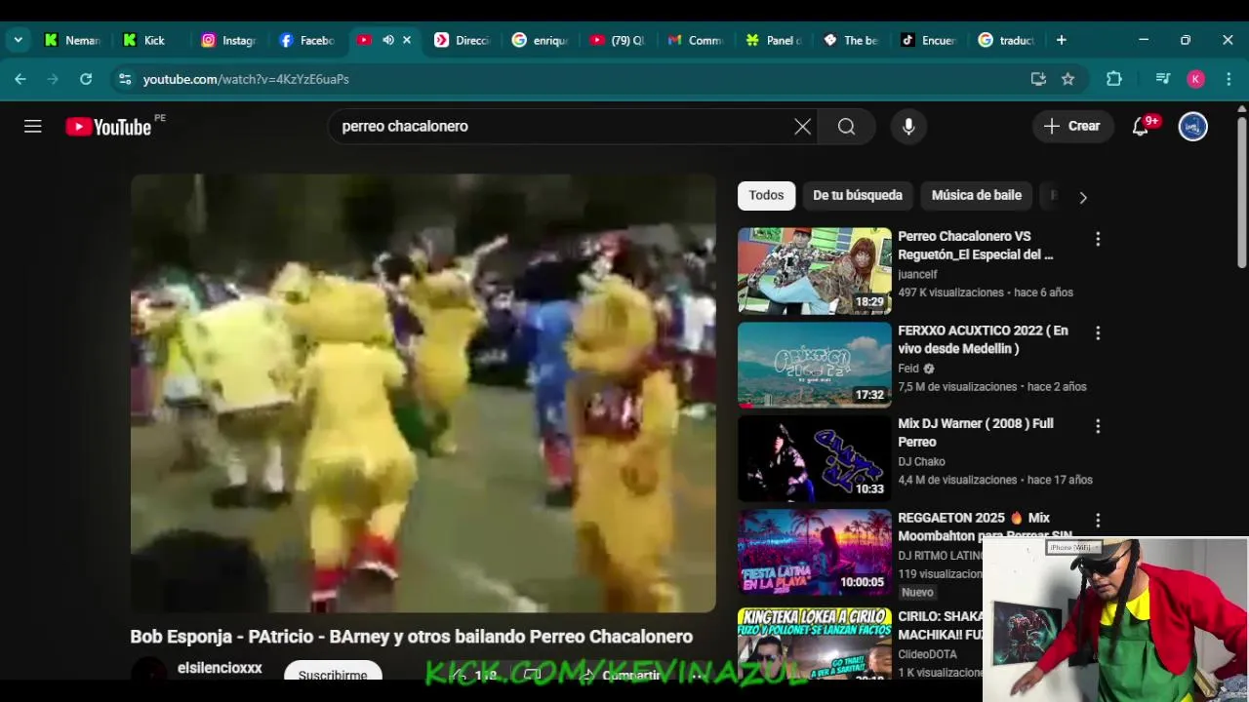
Task: Open the Chrome profile K avatar
Action: tap(1196, 79)
